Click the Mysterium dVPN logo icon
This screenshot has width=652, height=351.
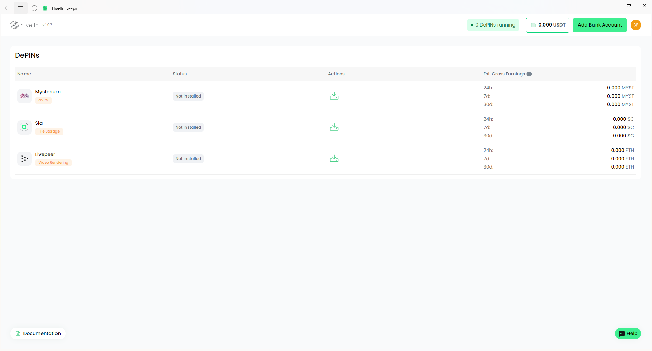coord(24,96)
